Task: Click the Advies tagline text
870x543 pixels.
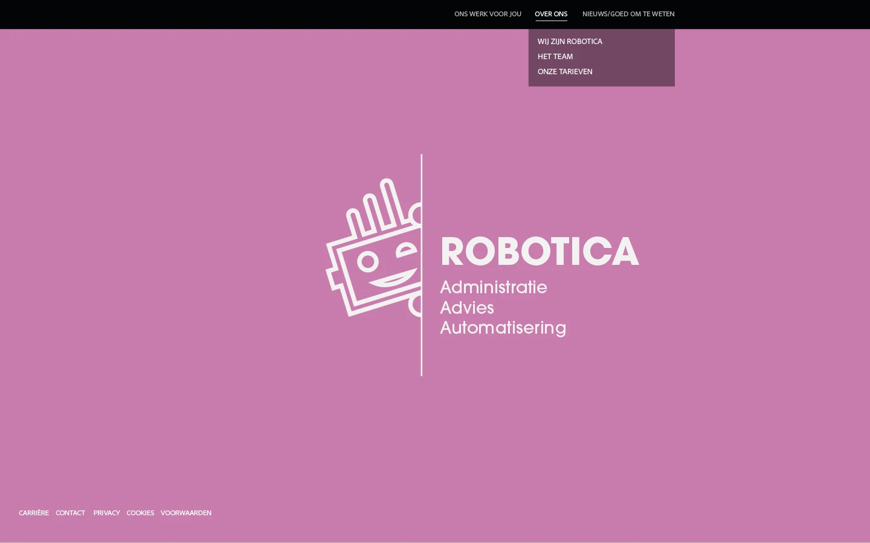Action: [x=466, y=308]
